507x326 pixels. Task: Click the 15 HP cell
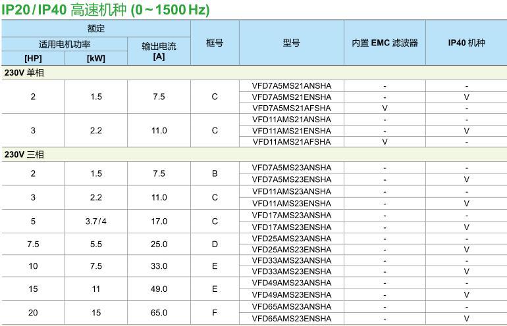pos(33,289)
